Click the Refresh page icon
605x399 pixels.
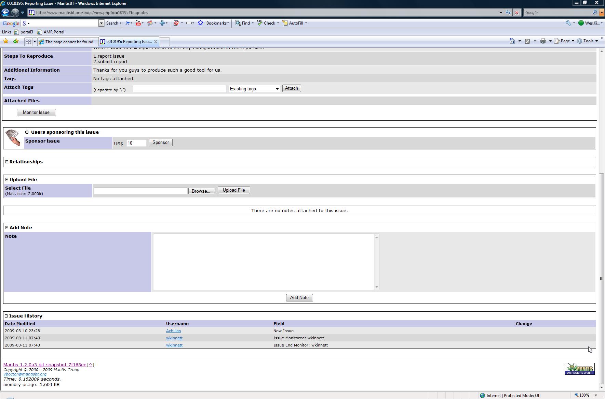click(x=508, y=13)
